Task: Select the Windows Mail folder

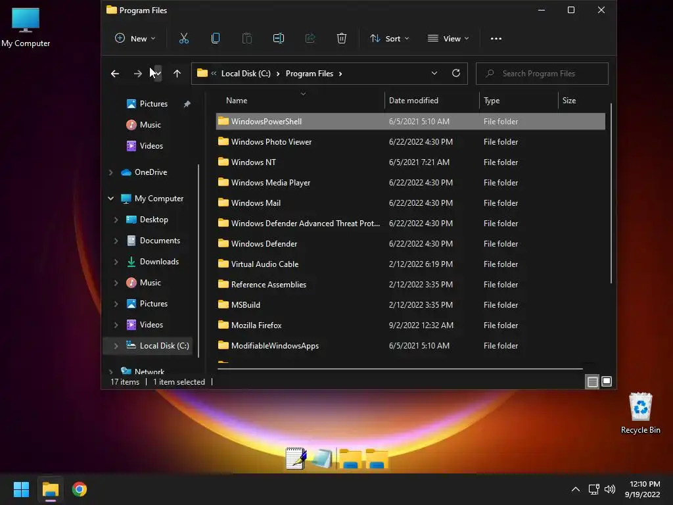Action: [x=410, y=203]
